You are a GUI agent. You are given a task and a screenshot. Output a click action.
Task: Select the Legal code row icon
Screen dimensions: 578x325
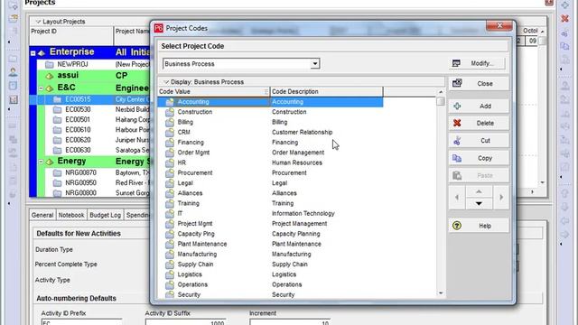pos(170,183)
